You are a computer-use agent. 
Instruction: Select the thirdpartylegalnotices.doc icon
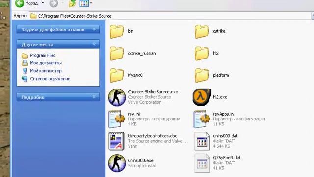click(x=117, y=141)
